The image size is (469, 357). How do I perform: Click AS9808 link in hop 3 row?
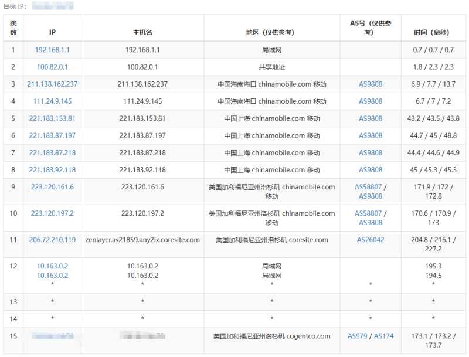coord(371,84)
